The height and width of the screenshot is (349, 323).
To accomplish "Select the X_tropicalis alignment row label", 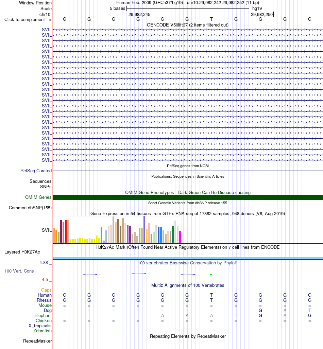I will pyautogui.click(x=40, y=326).
